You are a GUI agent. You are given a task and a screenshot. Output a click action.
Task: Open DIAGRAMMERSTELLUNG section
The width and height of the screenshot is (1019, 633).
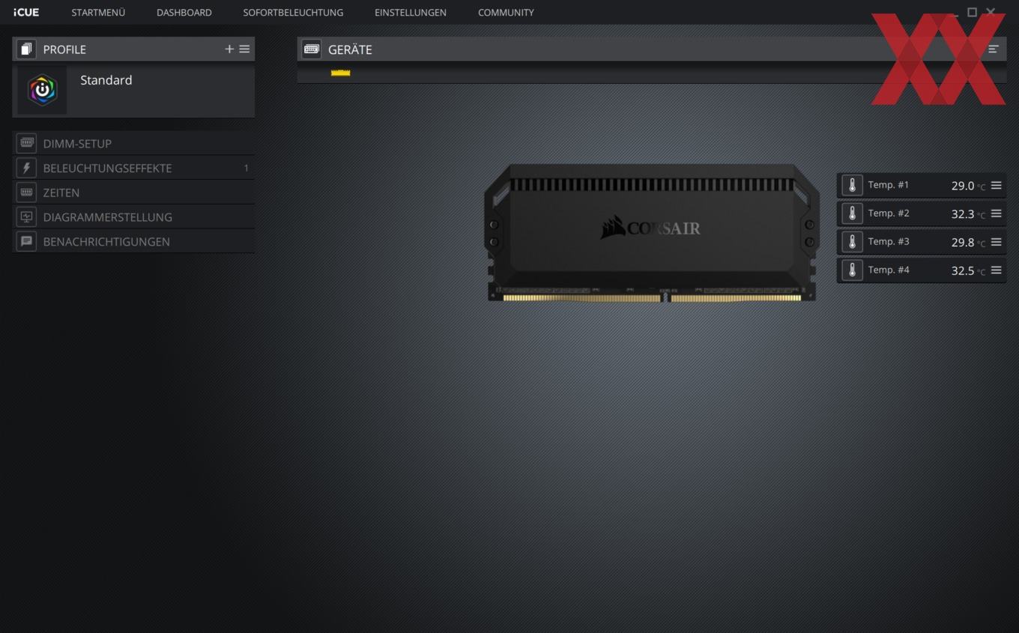[x=133, y=217]
